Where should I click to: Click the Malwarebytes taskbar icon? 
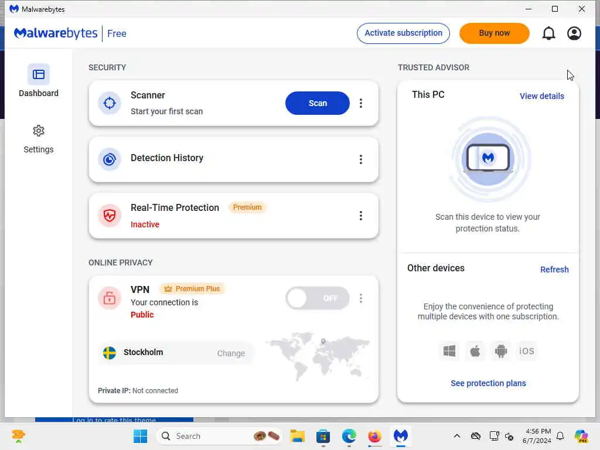point(401,436)
